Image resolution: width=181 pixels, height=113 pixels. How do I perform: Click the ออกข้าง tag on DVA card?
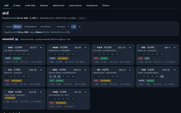tap(141, 81)
